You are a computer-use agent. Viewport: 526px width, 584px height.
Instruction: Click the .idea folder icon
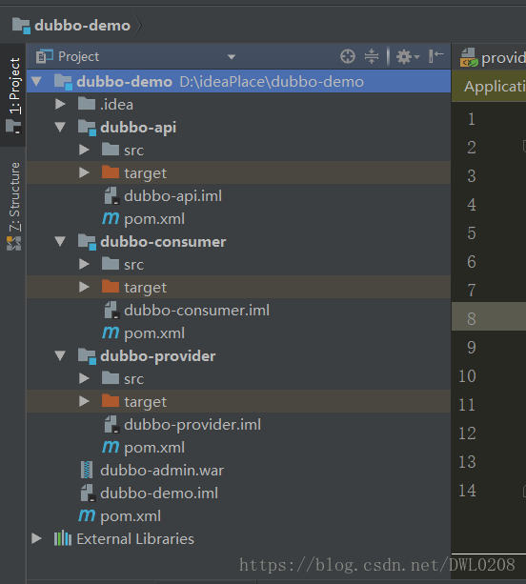(x=87, y=104)
